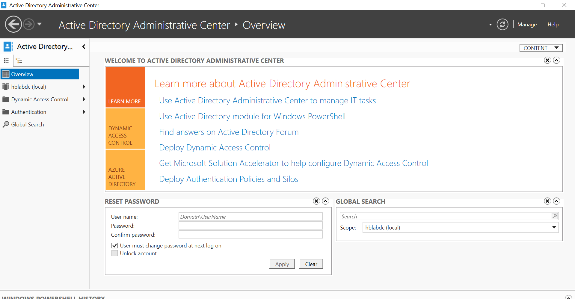Expand Dynamic Access Control submenu arrow
This screenshot has height=299, width=575.
coord(84,99)
